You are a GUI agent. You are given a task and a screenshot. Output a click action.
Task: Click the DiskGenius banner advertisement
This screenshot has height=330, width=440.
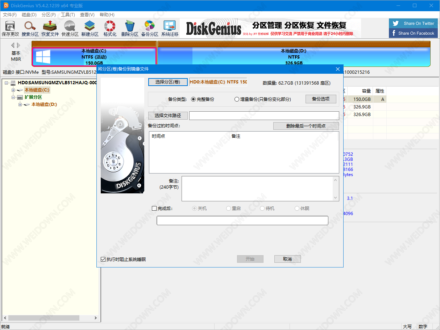point(270,28)
